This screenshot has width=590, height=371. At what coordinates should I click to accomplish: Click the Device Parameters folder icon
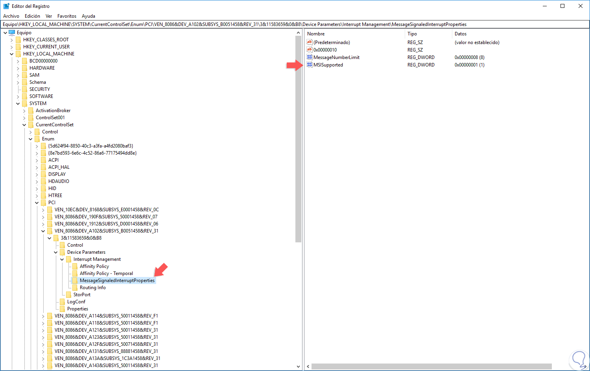(x=63, y=252)
